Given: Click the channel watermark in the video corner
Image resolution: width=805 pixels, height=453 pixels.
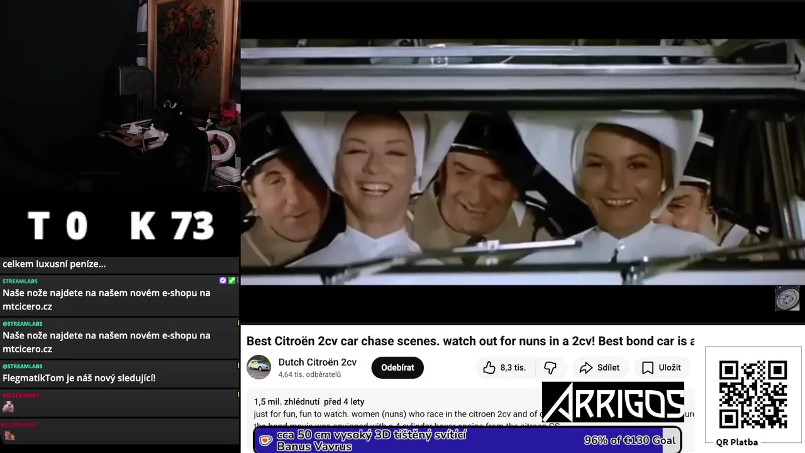Looking at the screenshot, I should [787, 298].
